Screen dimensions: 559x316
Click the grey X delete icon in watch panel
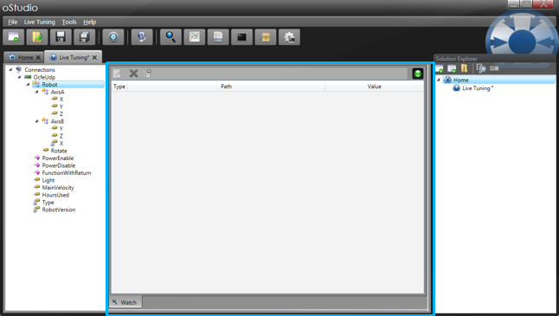(x=133, y=74)
